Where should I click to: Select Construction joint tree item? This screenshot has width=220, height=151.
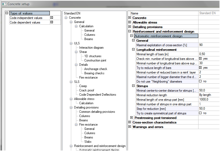pos(95,60)
